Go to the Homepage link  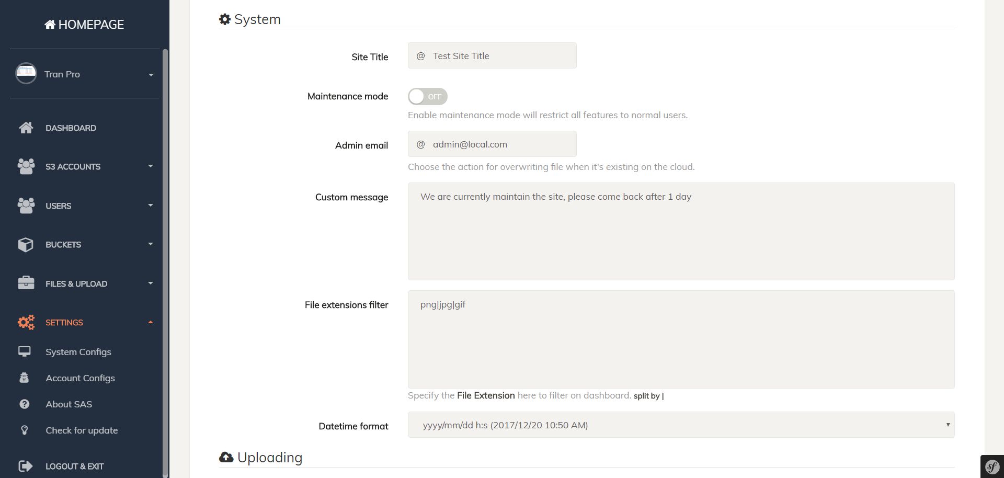(85, 25)
